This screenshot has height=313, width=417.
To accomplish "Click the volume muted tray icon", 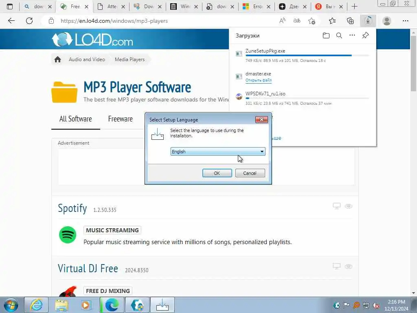I will [x=376, y=305].
